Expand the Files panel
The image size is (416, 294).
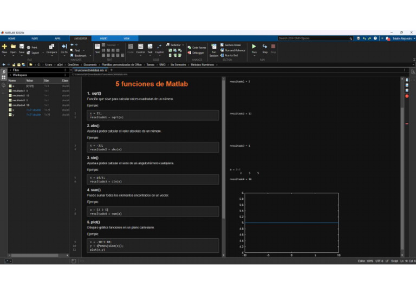(10, 70)
